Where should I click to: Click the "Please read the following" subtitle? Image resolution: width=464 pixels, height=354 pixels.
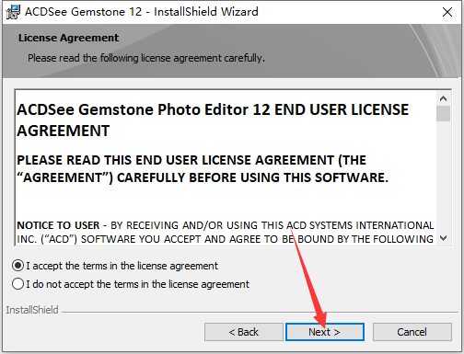146,58
